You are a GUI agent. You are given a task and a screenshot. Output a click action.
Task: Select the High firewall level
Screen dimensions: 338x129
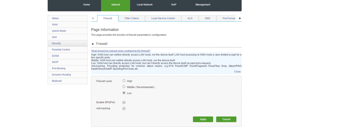(124, 81)
